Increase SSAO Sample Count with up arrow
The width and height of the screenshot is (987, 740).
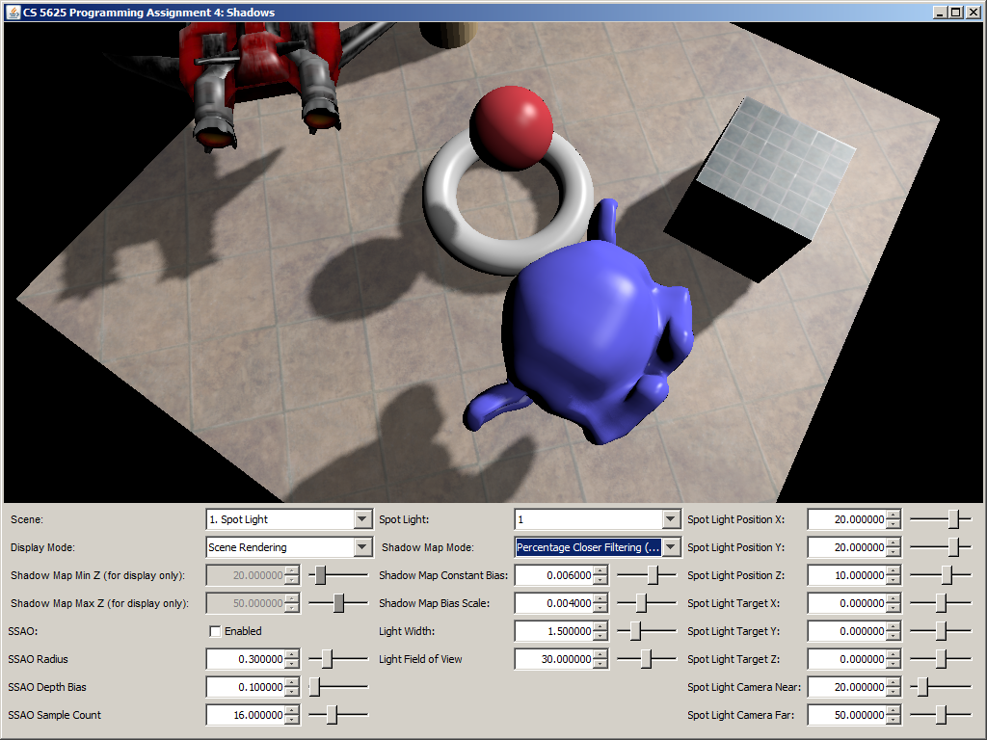pyautogui.click(x=293, y=711)
